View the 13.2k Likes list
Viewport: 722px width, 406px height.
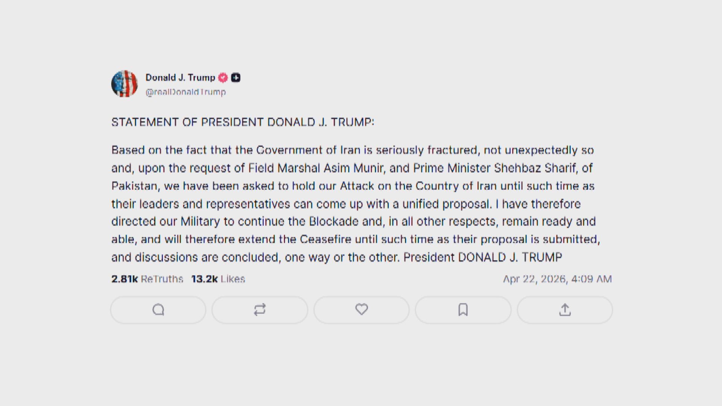coord(218,279)
